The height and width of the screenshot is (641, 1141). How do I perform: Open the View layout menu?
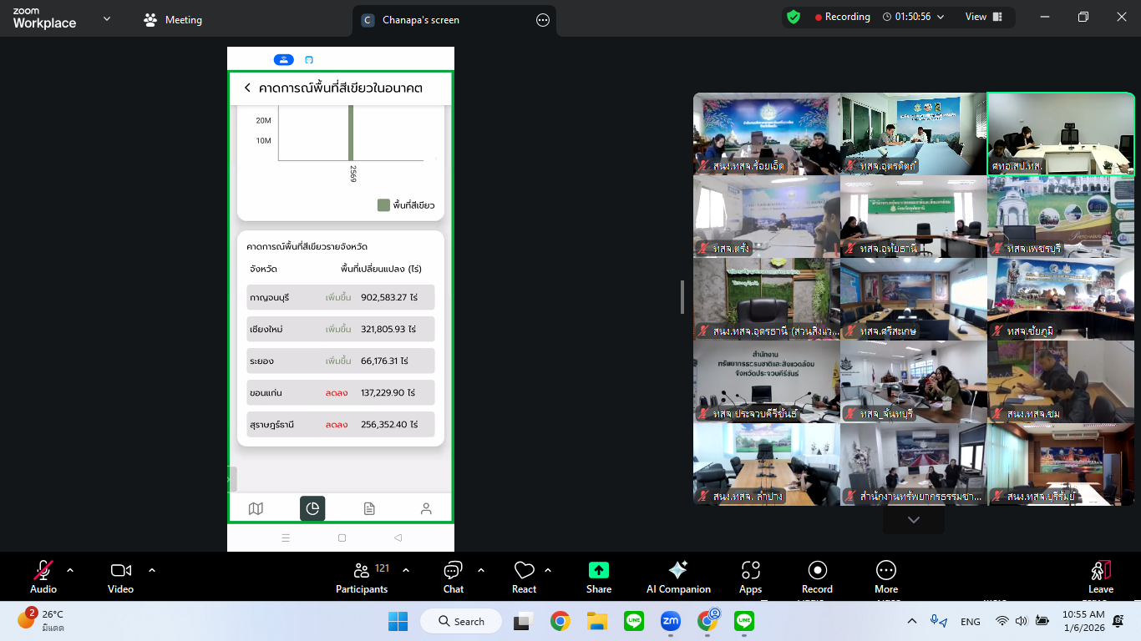click(981, 17)
